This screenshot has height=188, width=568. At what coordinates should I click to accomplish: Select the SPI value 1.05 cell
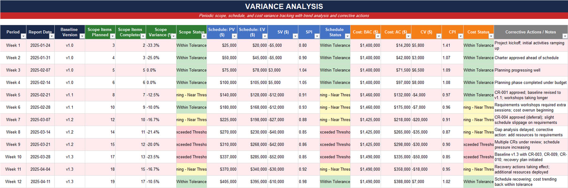pyautogui.click(x=309, y=82)
